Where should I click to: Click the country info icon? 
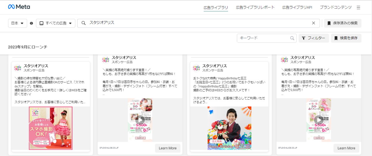[31, 23]
